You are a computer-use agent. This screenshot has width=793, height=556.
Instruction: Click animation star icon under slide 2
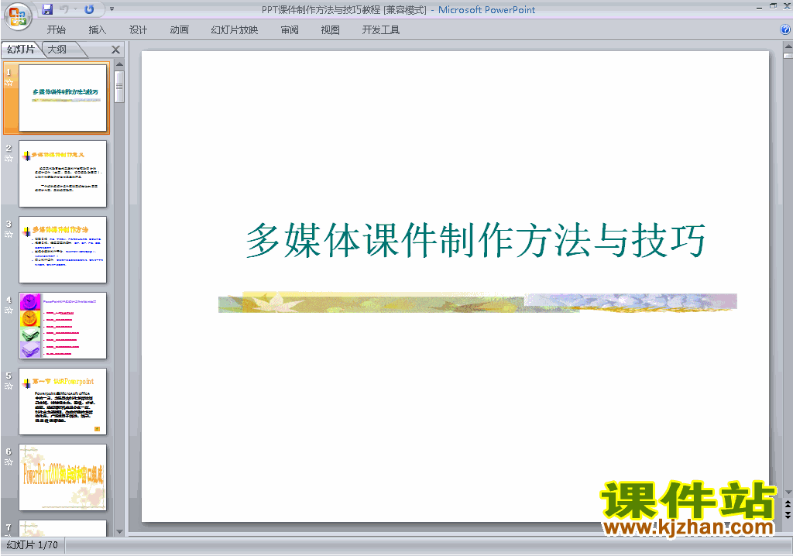[x=9, y=158]
